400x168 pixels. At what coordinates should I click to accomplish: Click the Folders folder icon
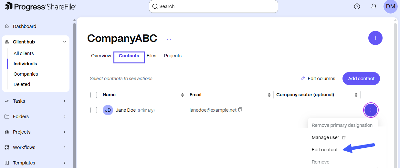pos(7,117)
